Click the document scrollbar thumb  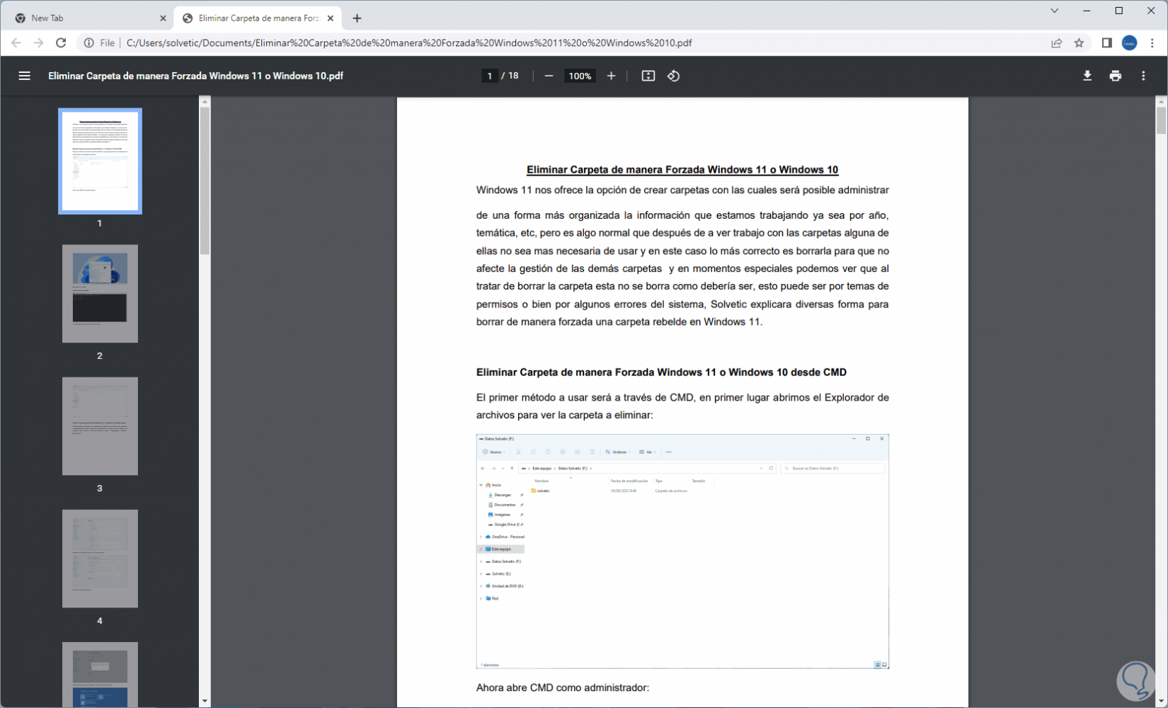1161,121
